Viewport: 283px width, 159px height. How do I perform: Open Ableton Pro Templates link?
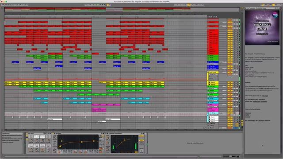coord(260,102)
